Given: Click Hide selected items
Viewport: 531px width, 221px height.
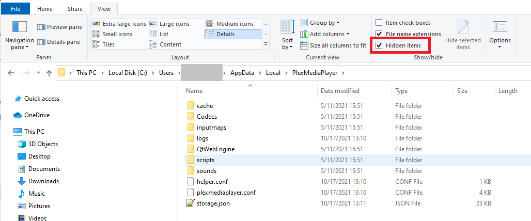Looking at the screenshot, I should pos(463,35).
